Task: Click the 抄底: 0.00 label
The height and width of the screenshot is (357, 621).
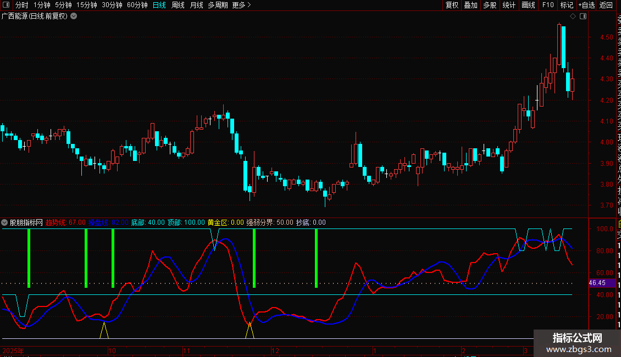Action: (311, 222)
